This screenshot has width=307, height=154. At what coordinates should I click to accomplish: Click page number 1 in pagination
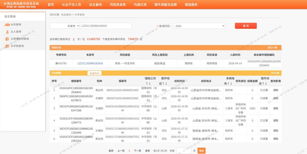pyautogui.click(x=129, y=151)
